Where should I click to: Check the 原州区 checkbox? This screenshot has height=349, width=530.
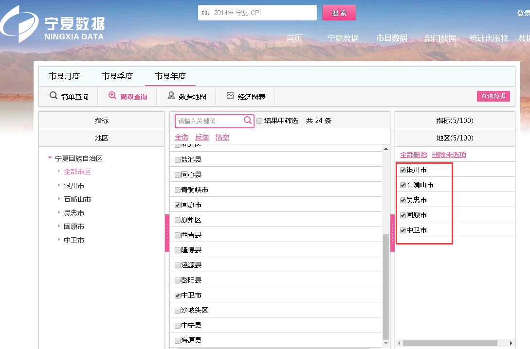pyautogui.click(x=178, y=220)
